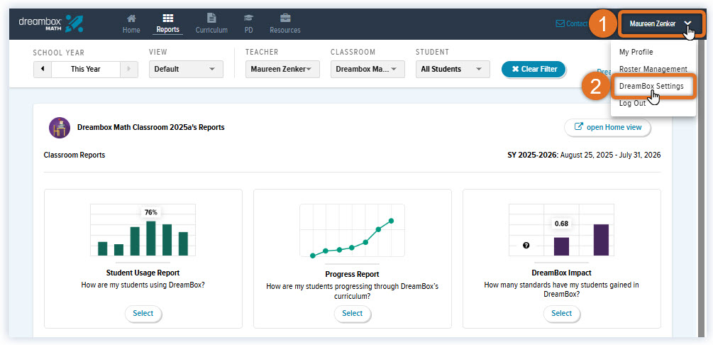Viewport: 713px width, 345px height.
Task: Click the open Home view button
Action: (607, 128)
